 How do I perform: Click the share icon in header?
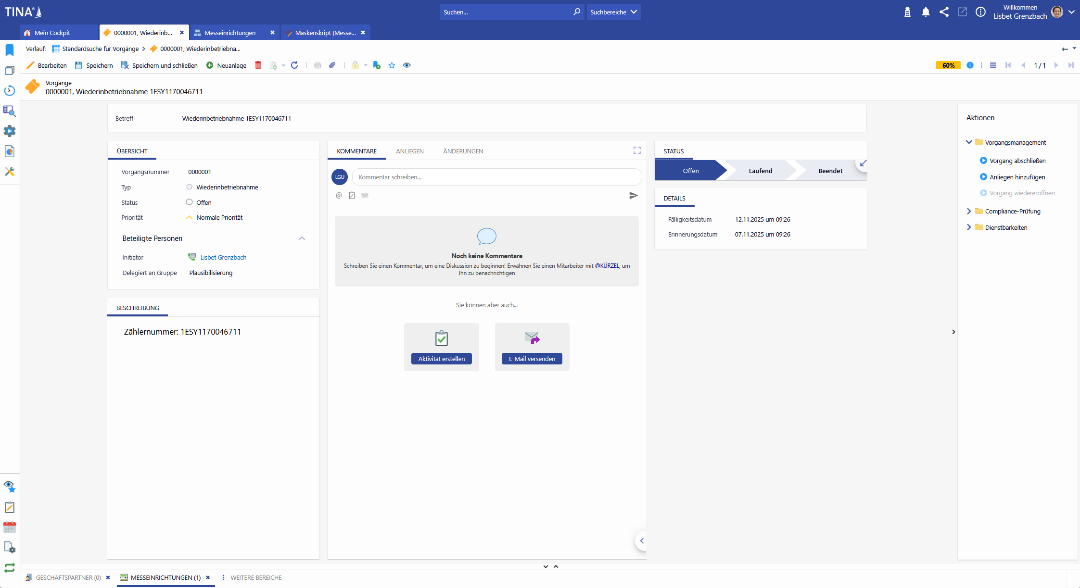(x=944, y=12)
